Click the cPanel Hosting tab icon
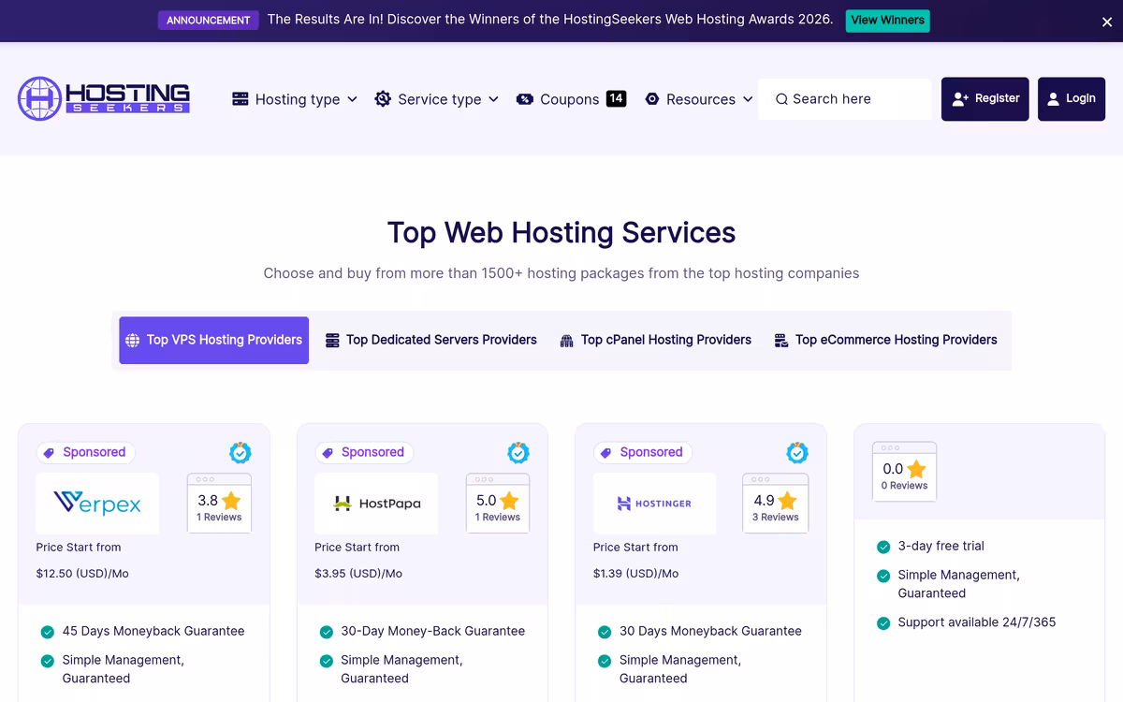 point(566,341)
